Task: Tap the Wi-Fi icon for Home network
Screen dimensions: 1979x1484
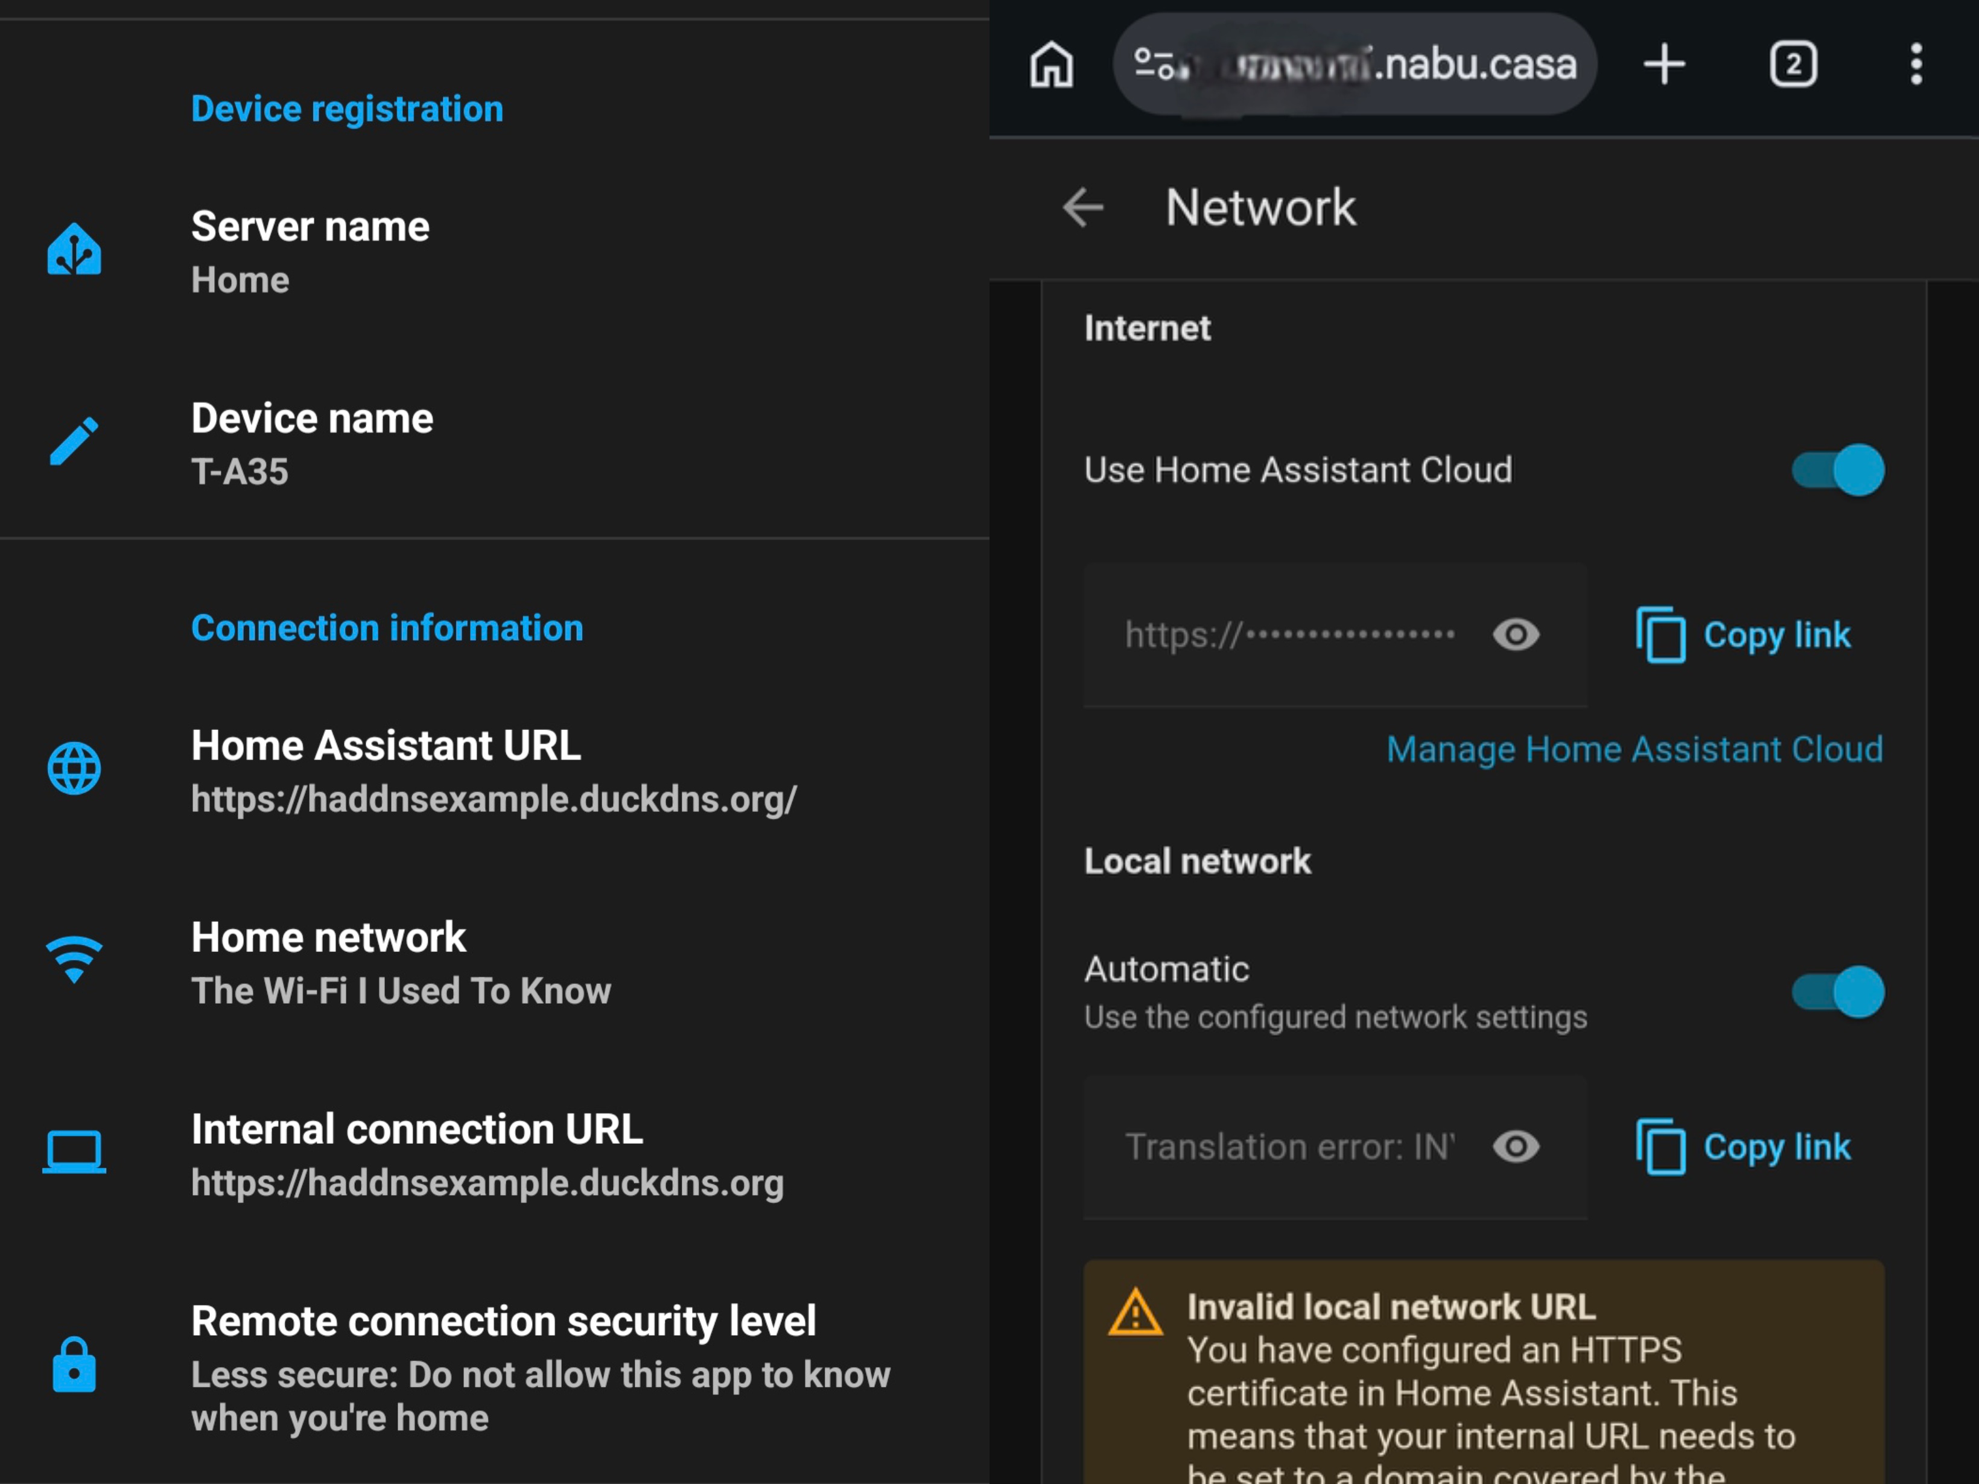Action: [x=74, y=960]
